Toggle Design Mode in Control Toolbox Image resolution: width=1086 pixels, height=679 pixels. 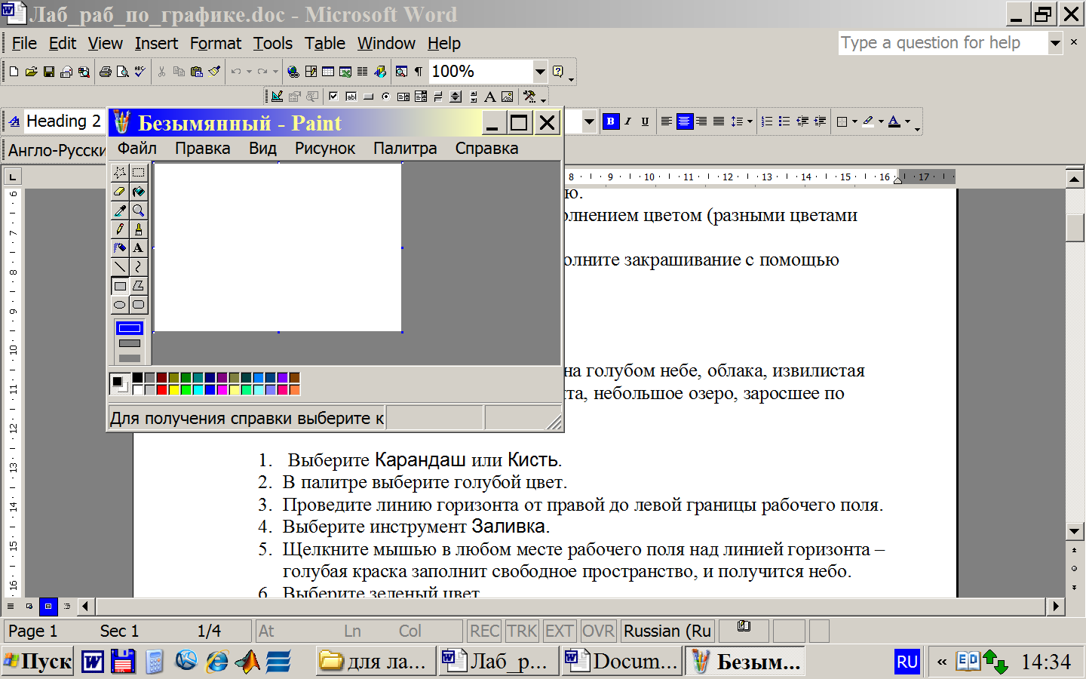(x=277, y=97)
